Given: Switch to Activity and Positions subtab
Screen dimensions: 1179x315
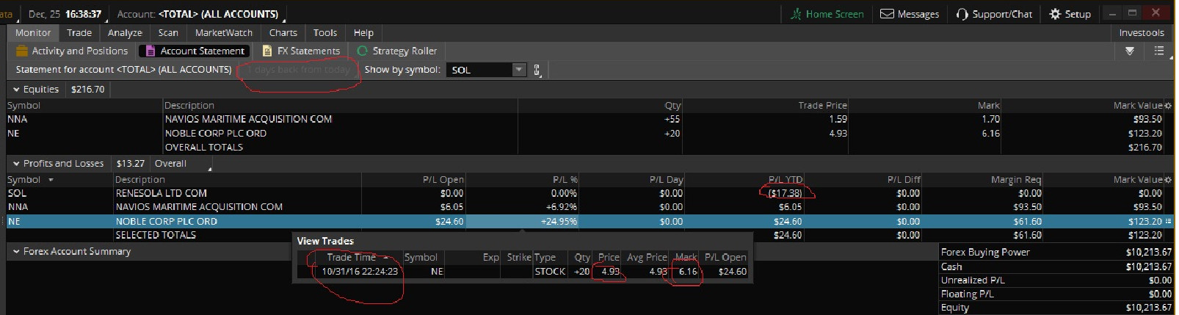Looking at the screenshot, I should pos(72,51).
